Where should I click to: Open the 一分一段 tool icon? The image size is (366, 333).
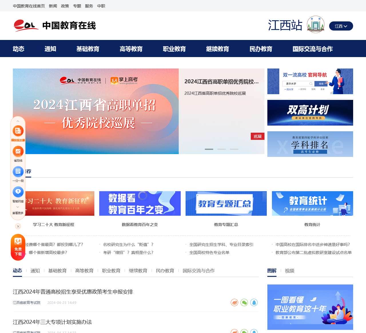[18, 172]
